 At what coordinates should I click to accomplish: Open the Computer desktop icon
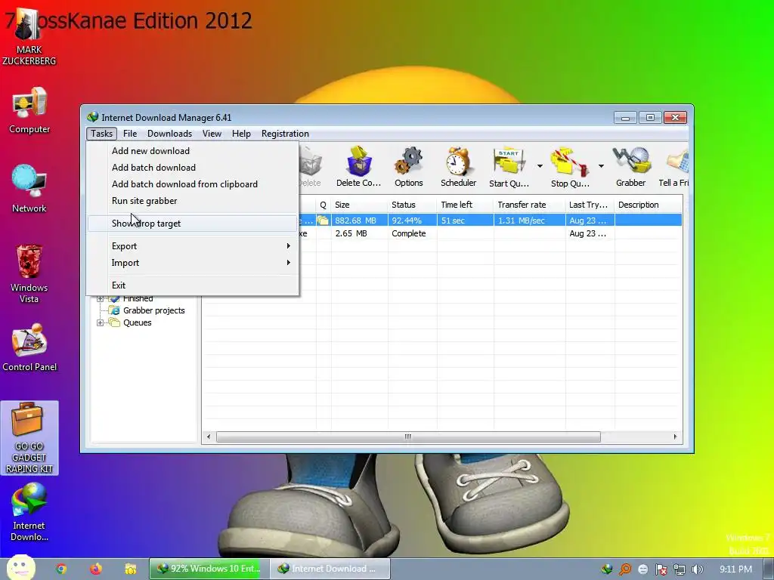pyautogui.click(x=29, y=110)
